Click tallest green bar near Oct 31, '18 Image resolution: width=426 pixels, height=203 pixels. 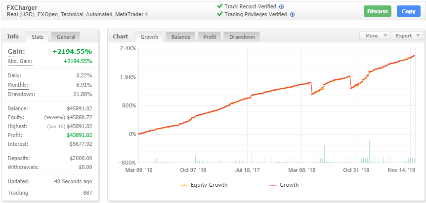(369, 151)
